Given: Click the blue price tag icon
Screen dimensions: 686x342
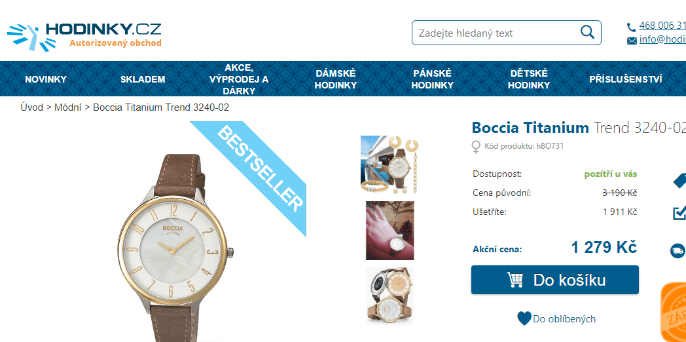Looking at the screenshot, I should pyautogui.click(x=679, y=180).
